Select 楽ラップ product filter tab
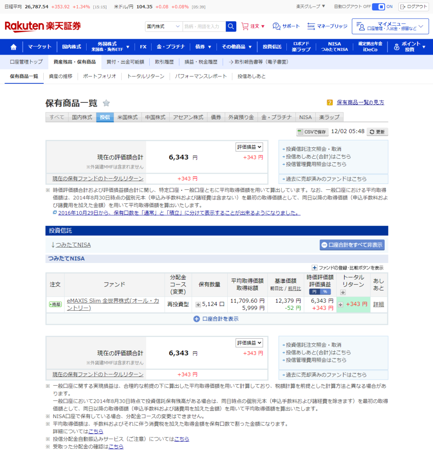The image size is (433, 451). 329,117
